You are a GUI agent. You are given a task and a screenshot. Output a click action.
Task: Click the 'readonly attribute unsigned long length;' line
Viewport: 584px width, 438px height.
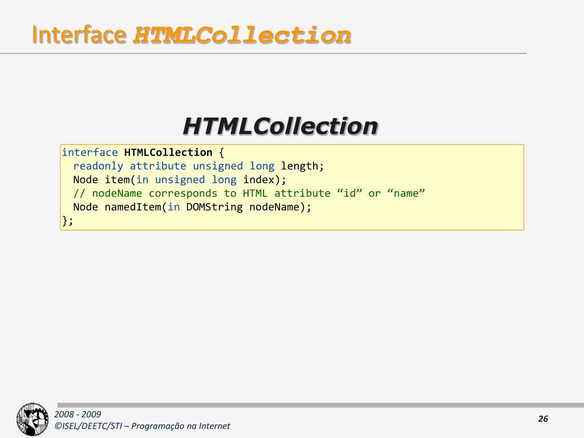[198, 166]
